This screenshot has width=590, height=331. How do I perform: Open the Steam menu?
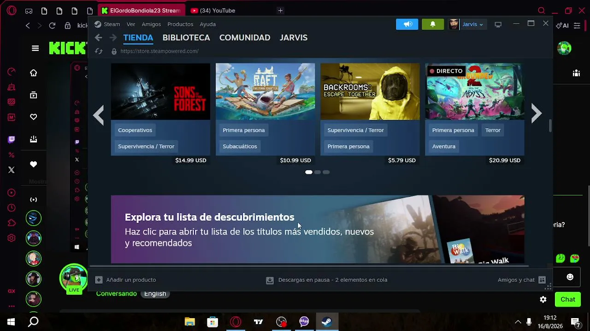coord(112,24)
